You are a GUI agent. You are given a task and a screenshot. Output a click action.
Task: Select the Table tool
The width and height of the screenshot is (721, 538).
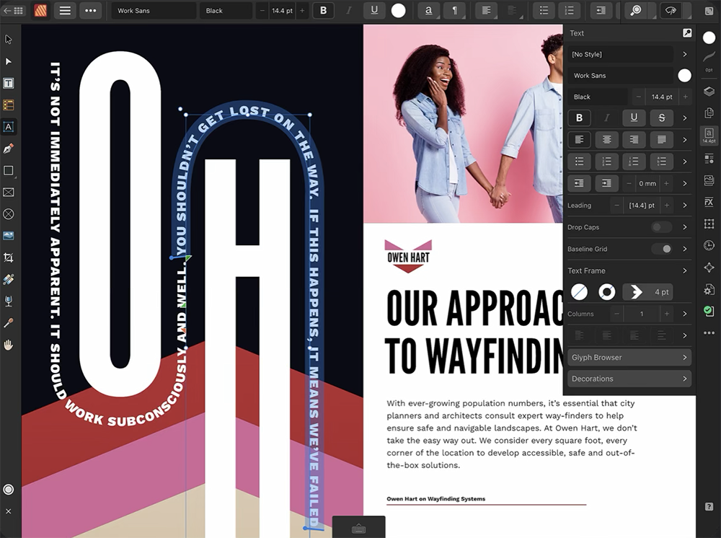[8, 105]
